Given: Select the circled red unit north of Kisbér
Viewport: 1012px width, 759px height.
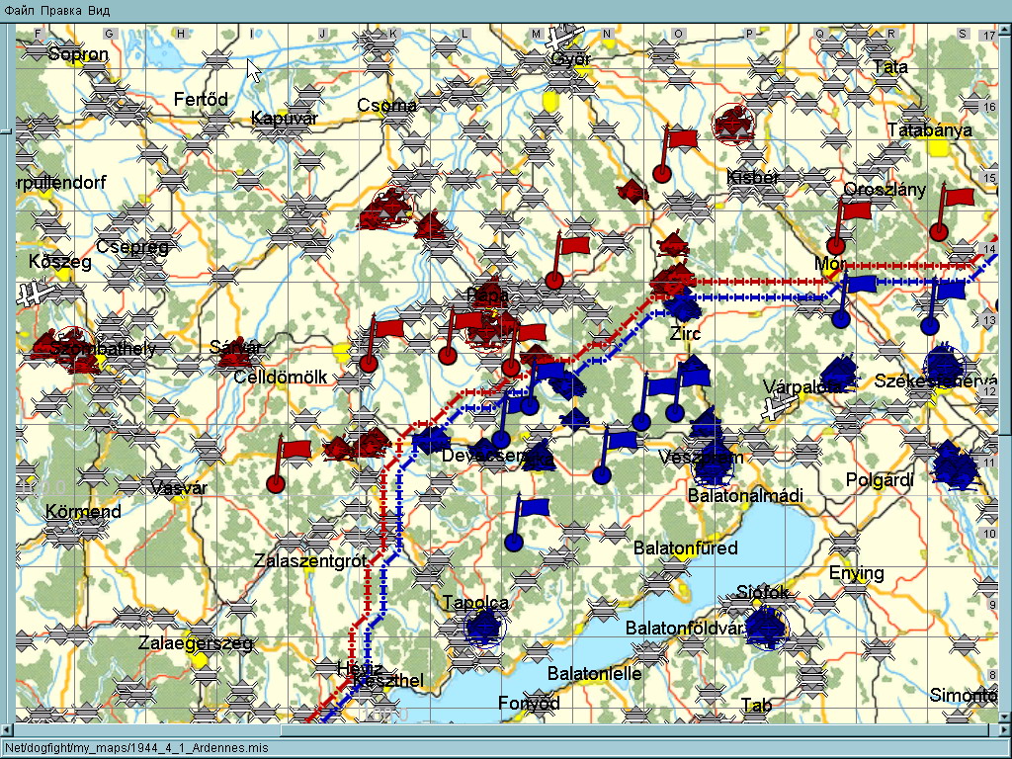Looking at the screenshot, I should point(733,124).
